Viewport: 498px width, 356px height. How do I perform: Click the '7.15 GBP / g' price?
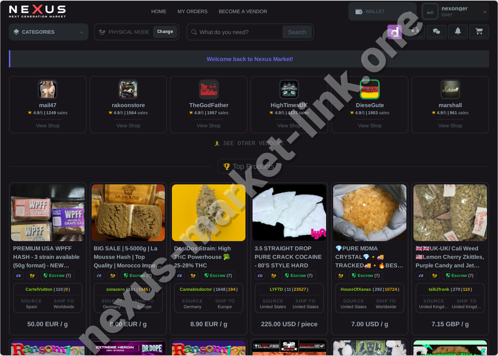click(x=450, y=324)
